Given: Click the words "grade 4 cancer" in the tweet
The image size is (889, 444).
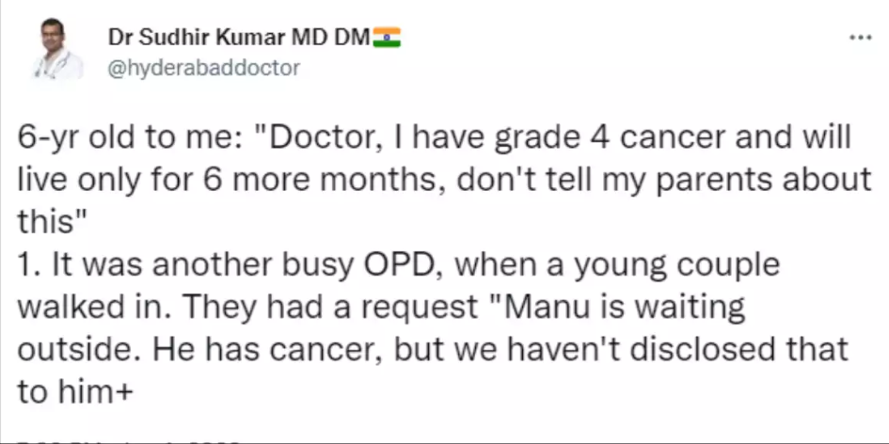Looking at the screenshot, I should click(593, 139).
